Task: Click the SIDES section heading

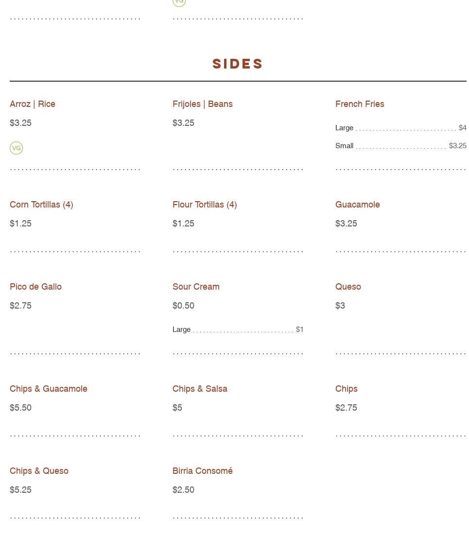Action: (x=238, y=64)
